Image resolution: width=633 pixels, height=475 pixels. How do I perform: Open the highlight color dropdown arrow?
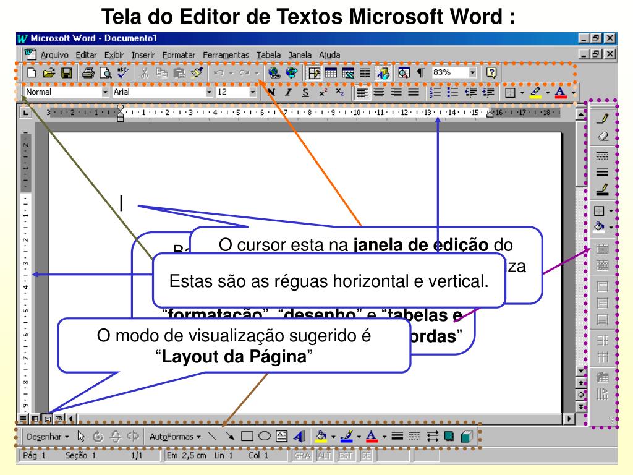click(548, 93)
